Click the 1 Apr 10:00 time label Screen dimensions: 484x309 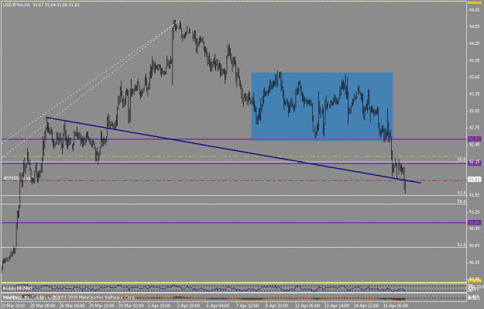tap(160, 306)
